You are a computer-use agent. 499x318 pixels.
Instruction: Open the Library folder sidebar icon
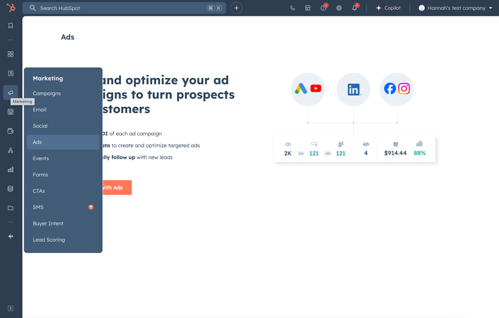pos(10,208)
